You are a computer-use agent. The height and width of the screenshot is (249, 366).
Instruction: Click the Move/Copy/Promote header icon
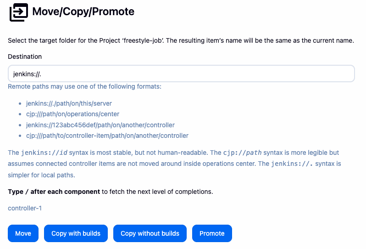[19, 12]
